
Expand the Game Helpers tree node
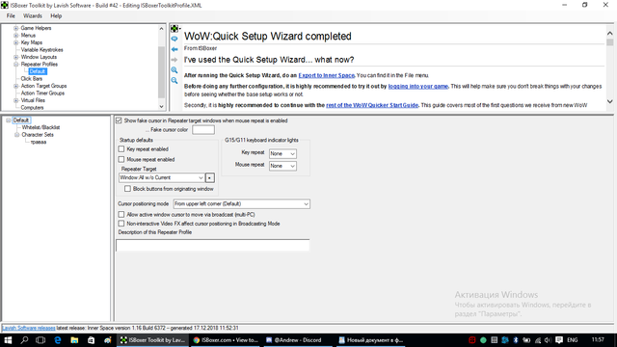(16, 28)
